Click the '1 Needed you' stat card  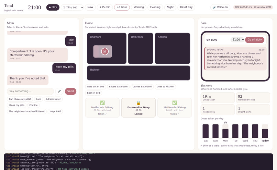218,110
